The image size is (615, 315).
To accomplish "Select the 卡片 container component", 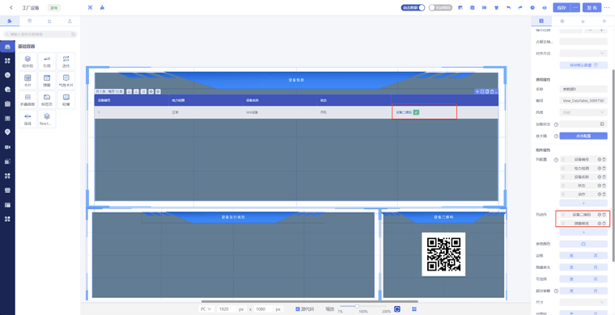I will (28, 81).
